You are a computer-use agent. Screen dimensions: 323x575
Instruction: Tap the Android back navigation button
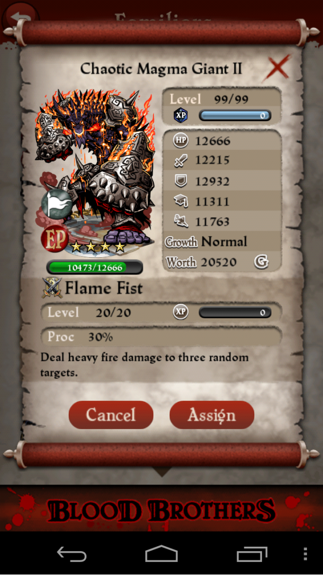[71, 554]
